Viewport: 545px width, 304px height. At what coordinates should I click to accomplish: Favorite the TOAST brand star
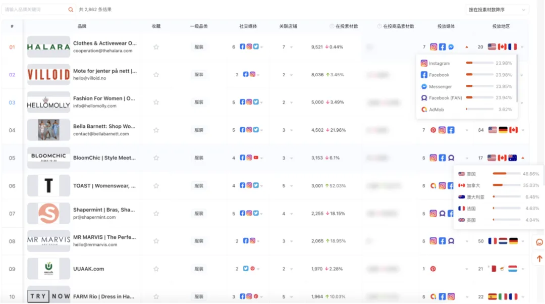point(156,186)
